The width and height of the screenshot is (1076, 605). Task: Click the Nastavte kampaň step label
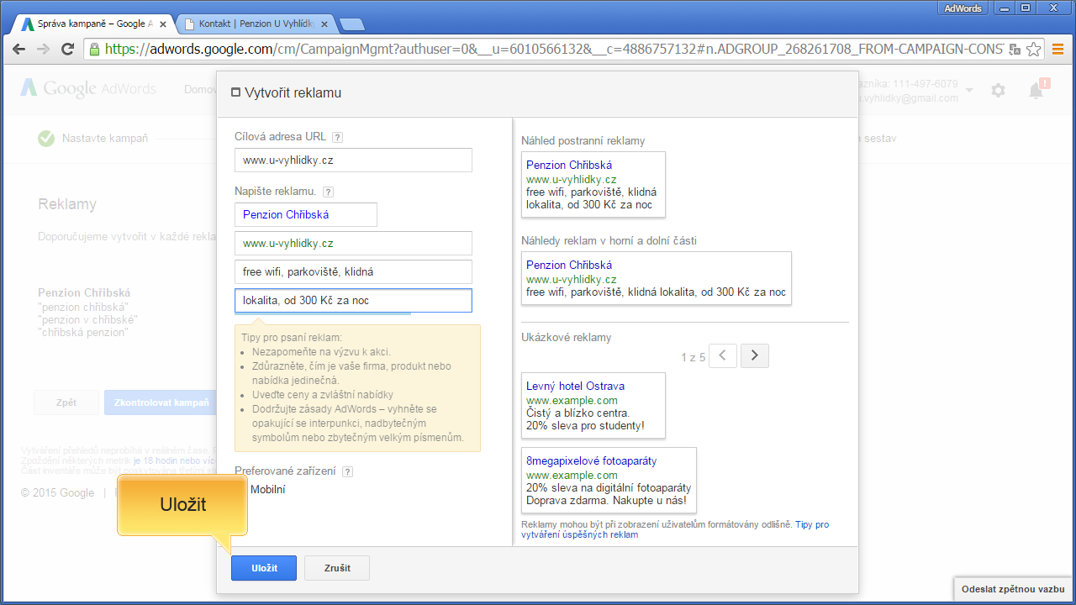coord(105,139)
